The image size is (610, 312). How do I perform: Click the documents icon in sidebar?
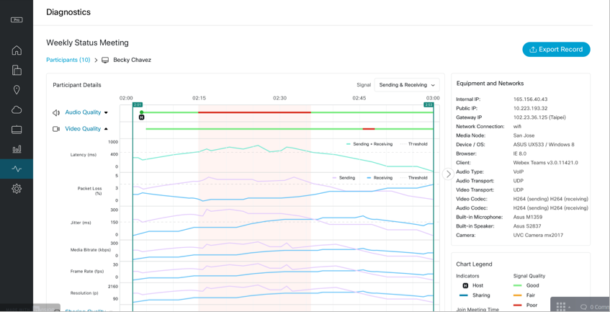click(17, 70)
